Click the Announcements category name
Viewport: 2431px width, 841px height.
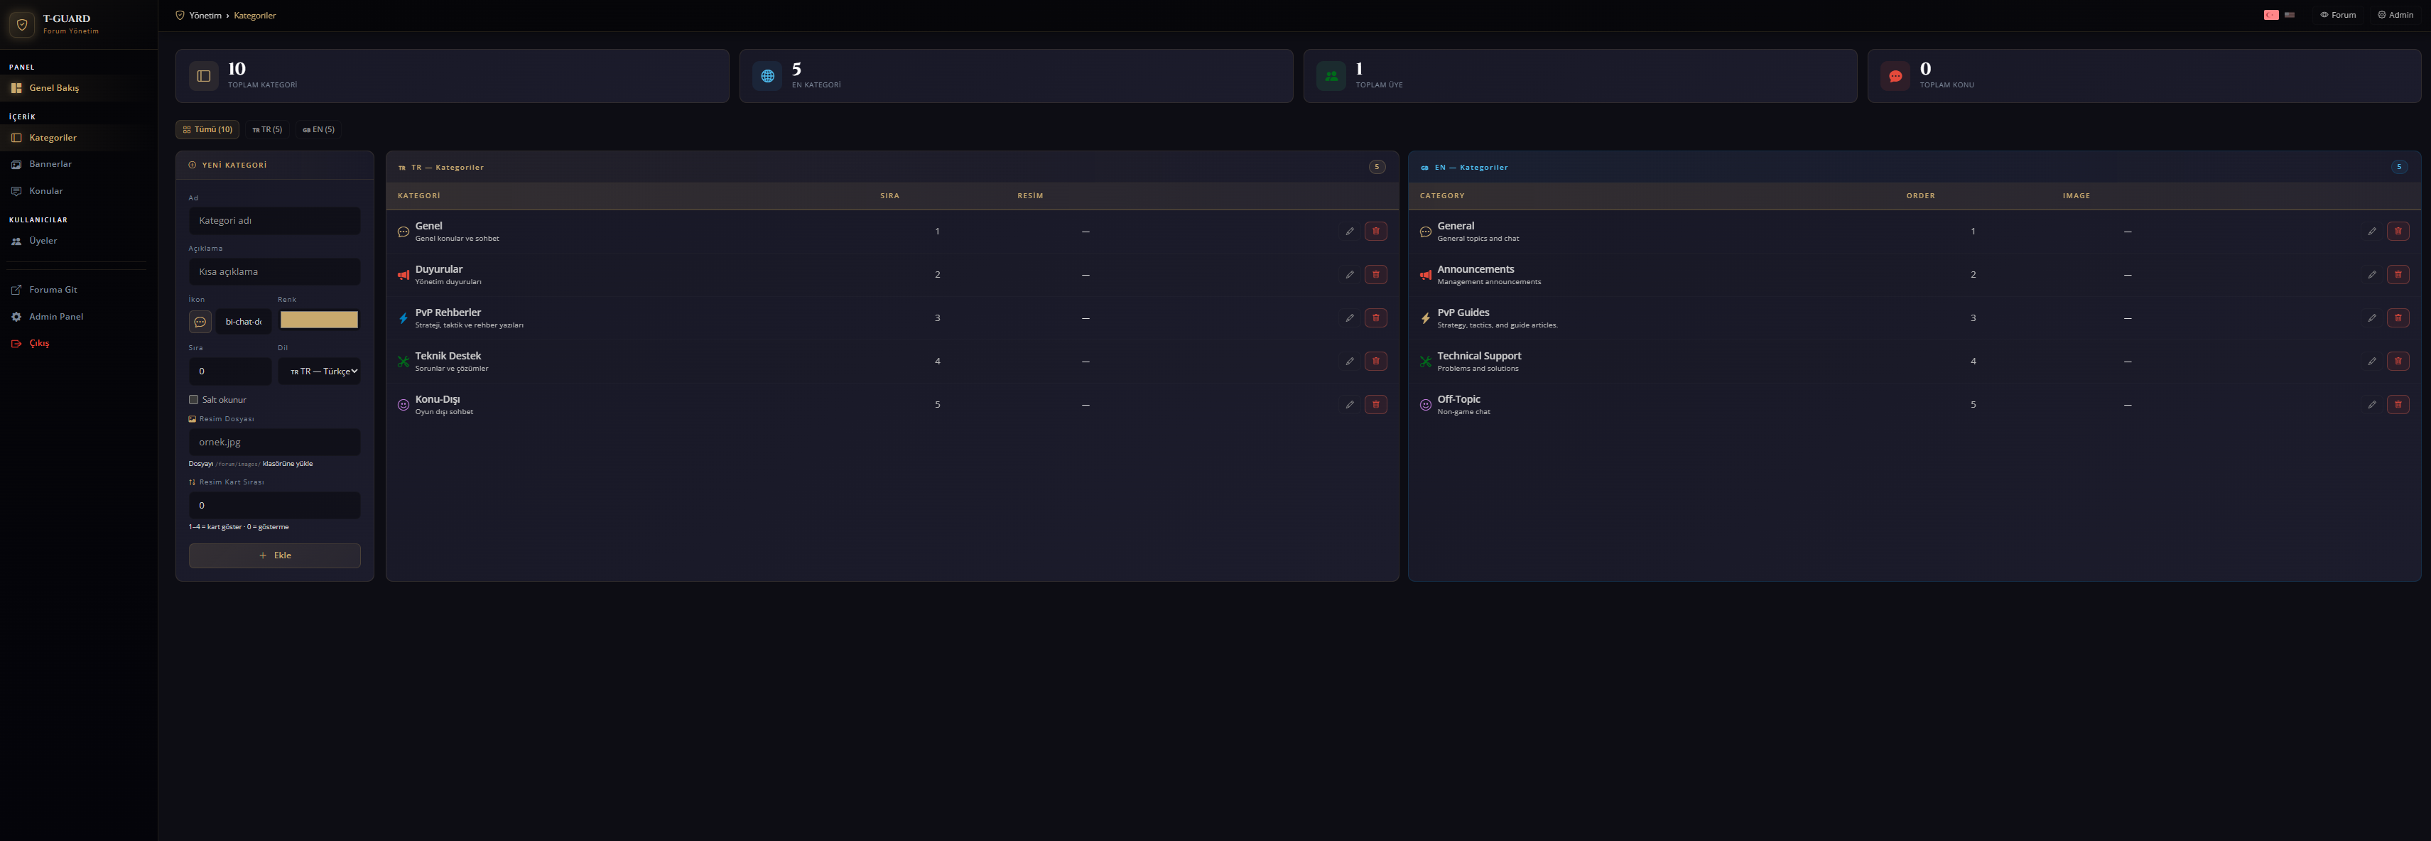1476,269
